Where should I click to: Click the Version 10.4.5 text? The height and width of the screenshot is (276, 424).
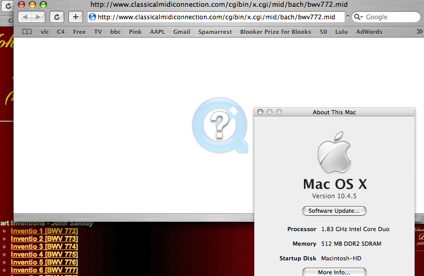[x=334, y=196]
